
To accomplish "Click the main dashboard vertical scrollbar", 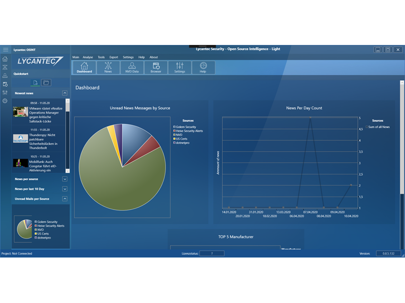I will tap(402, 139).
